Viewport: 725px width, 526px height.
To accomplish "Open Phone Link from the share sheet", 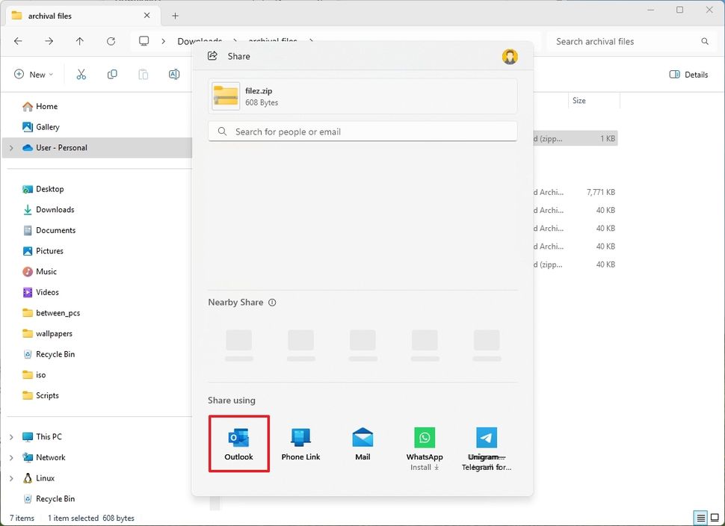I will click(x=300, y=443).
